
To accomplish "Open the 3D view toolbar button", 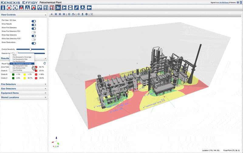I will [58, 7].
